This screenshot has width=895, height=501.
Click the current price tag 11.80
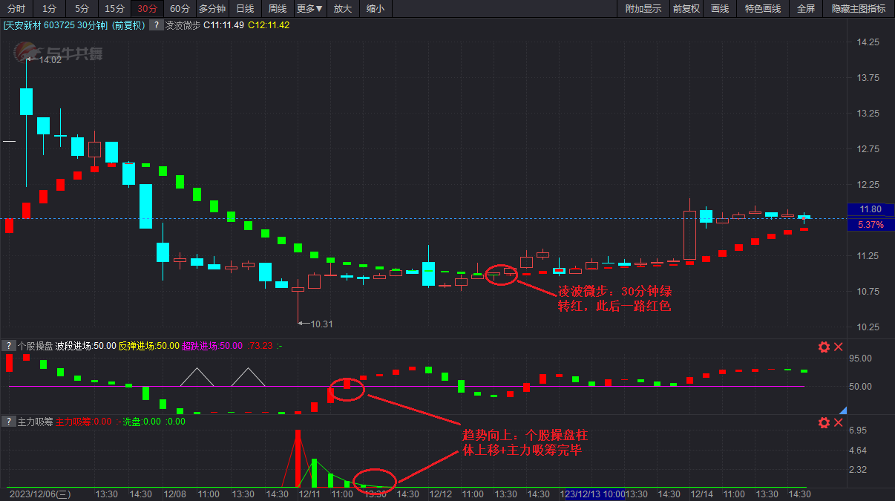pos(869,209)
